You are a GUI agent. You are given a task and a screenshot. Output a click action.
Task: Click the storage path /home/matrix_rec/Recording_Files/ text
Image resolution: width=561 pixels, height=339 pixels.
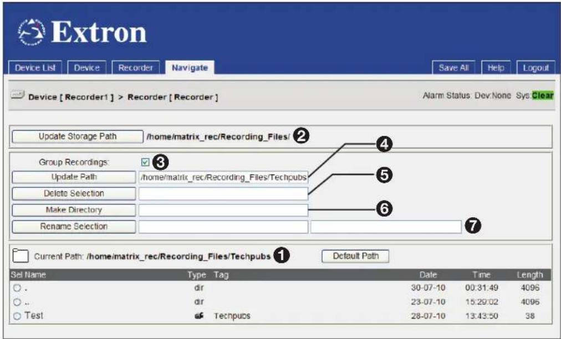218,137
